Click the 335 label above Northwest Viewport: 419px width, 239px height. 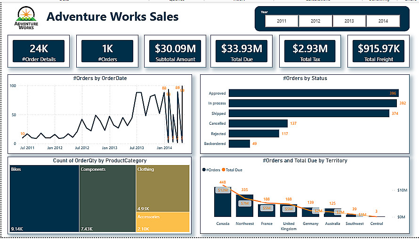coord(244,190)
